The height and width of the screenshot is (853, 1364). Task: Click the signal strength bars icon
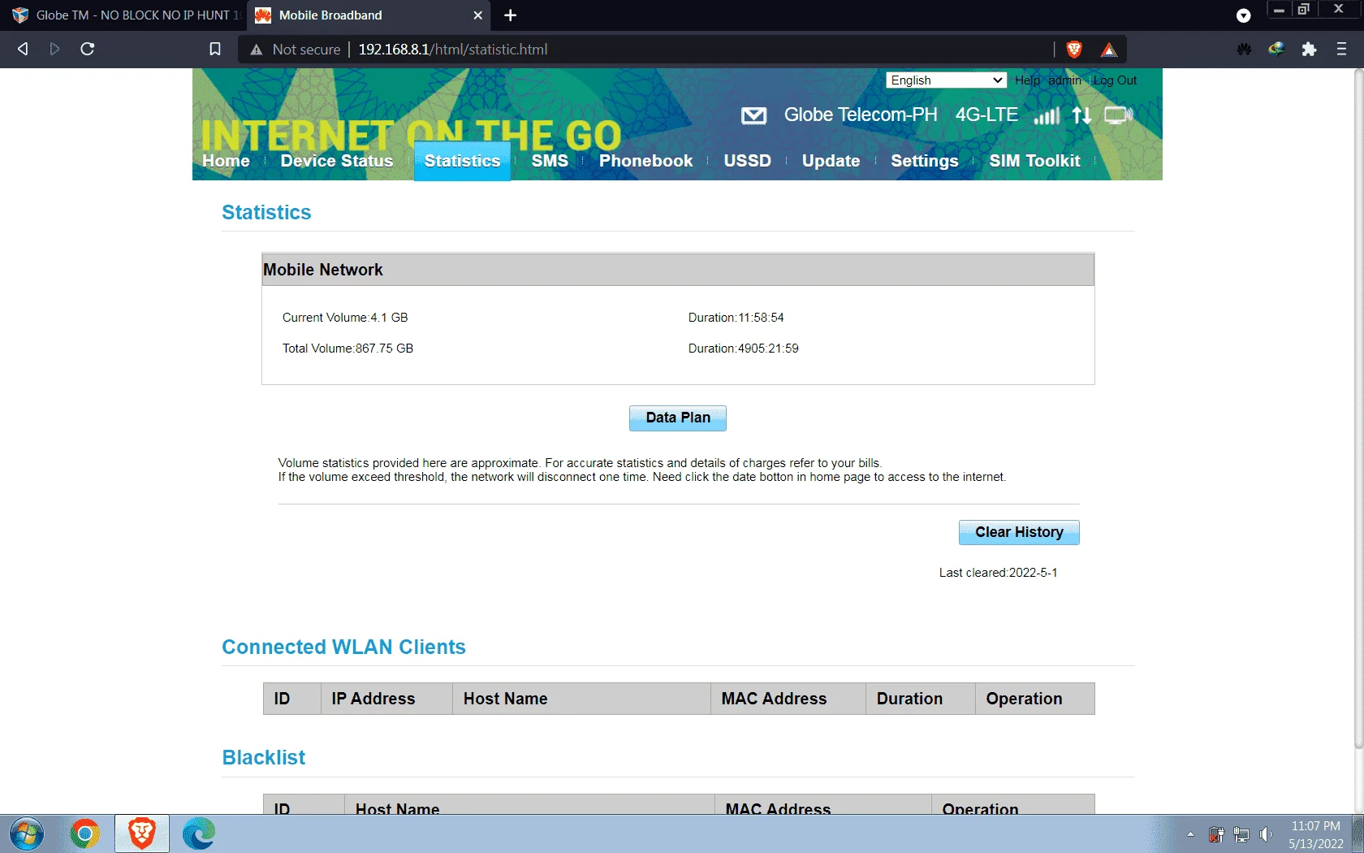[1047, 115]
